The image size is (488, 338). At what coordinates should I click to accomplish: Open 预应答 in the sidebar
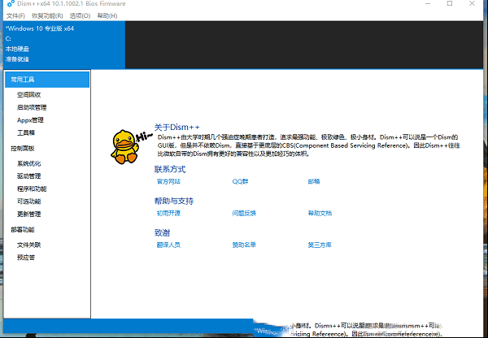coord(26,258)
